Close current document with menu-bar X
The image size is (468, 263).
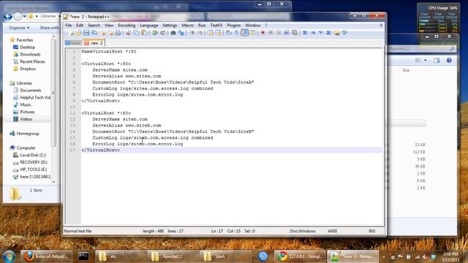tap(381, 26)
